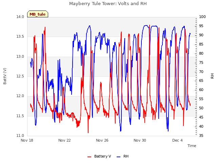217x163 pixels.
Task: Click the red Battery V legend swatch
Action: (x=90, y=157)
